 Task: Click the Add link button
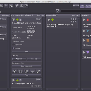tap(19, 59)
